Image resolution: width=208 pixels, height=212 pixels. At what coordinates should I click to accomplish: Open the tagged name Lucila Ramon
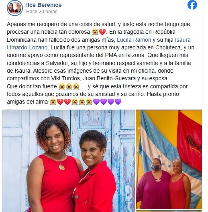pos(134,40)
